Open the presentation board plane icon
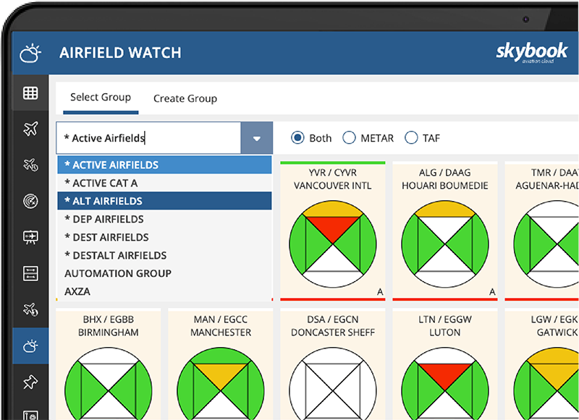This screenshot has height=420, width=579. pos(30,237)
